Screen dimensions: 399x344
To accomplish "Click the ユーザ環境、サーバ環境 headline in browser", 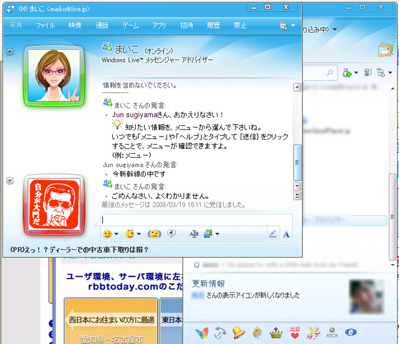I will [x=123, y=276].
